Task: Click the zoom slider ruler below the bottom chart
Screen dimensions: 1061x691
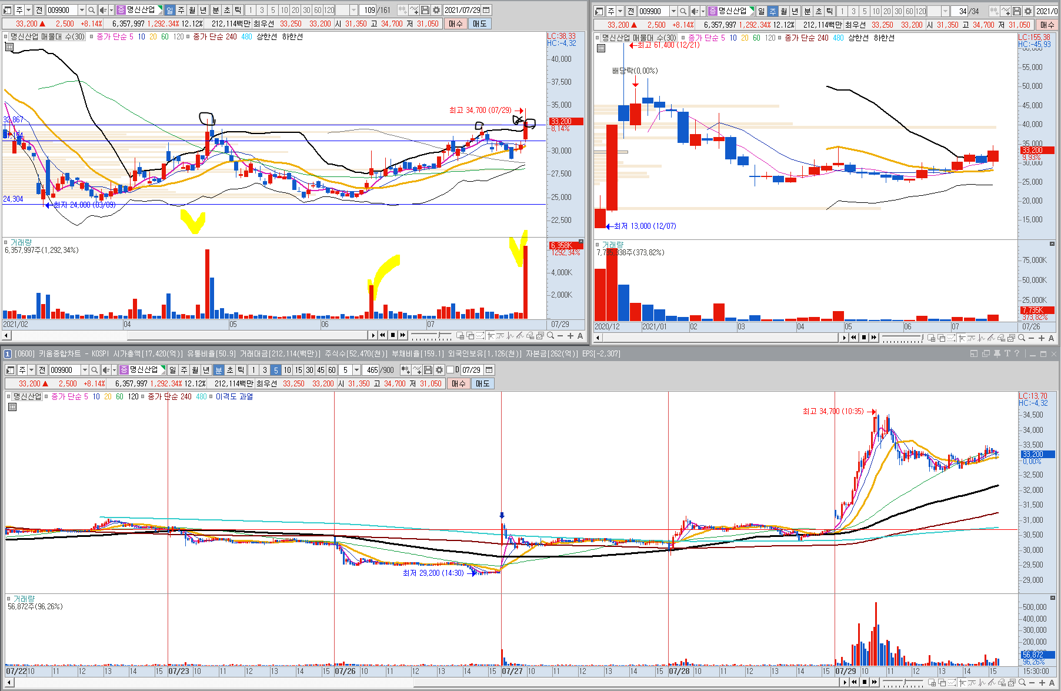Action: coord(903,683)
